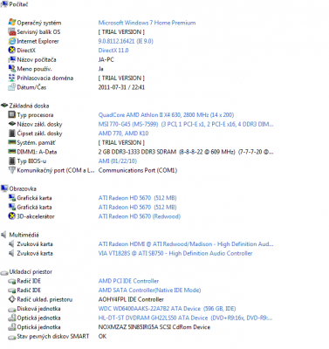Select the 3D-akcelerátor label
The image size is (329, 349).
pos(36,216)
